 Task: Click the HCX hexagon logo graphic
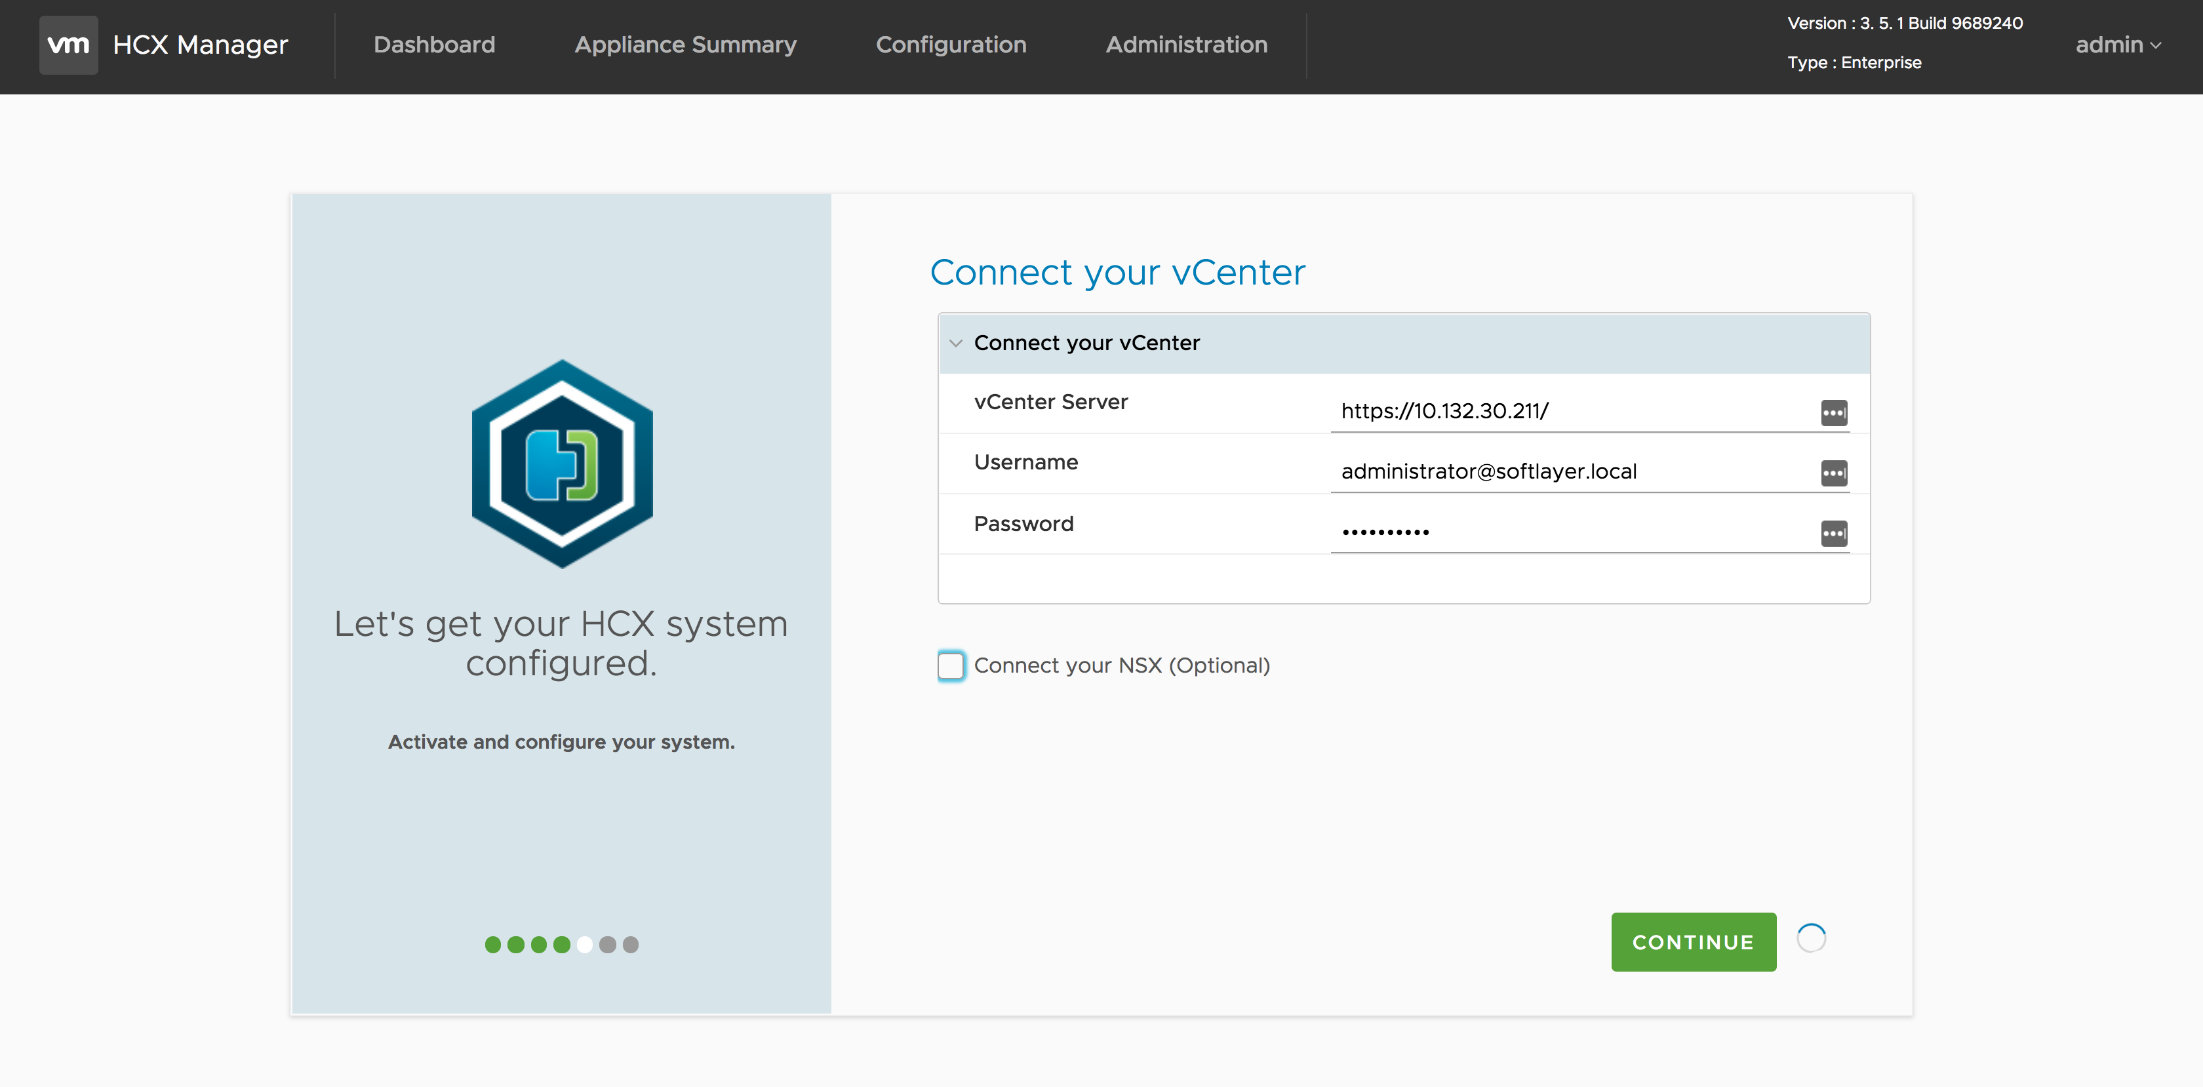[561, 464]
